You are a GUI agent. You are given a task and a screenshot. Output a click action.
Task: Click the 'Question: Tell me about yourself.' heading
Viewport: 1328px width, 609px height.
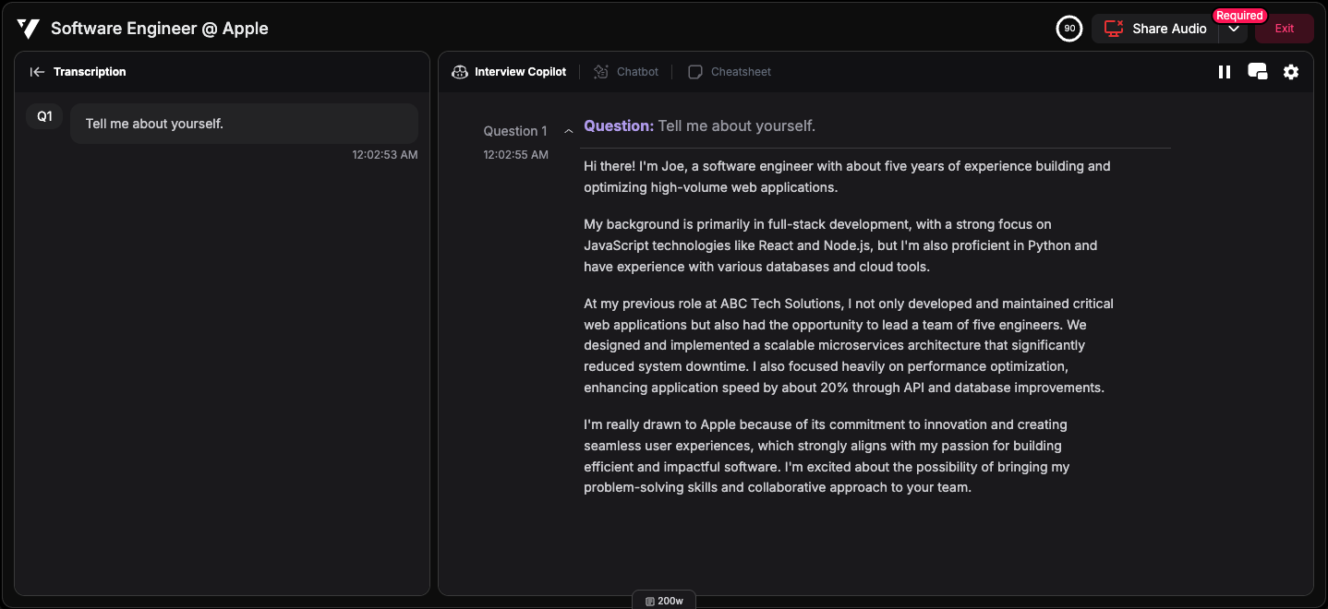point(699,126)
